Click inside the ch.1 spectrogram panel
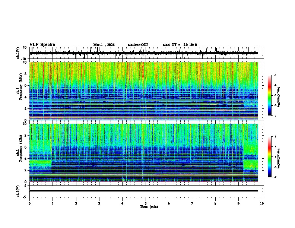 143,91
